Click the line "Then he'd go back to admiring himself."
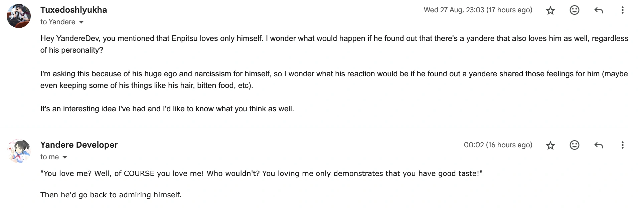638x210 pixels. click(x=111, y=195)
